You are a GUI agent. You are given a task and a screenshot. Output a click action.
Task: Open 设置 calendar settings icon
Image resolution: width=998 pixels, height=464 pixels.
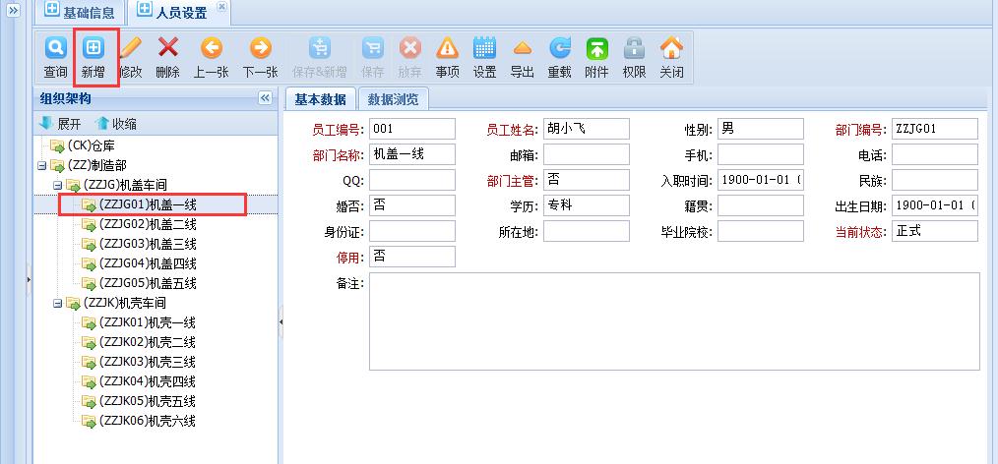coord(484,47)
